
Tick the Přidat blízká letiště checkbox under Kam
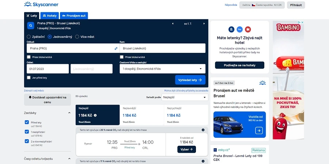(x=121, y=57)
